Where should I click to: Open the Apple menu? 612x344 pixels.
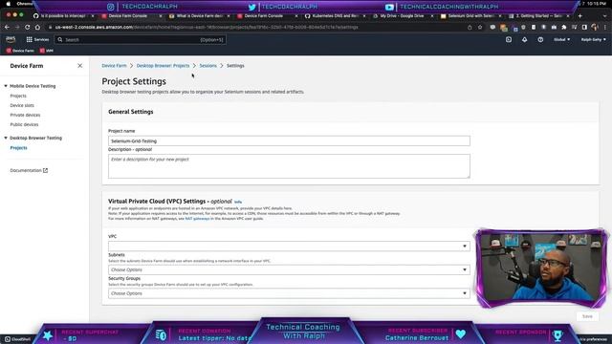[9, 4]
